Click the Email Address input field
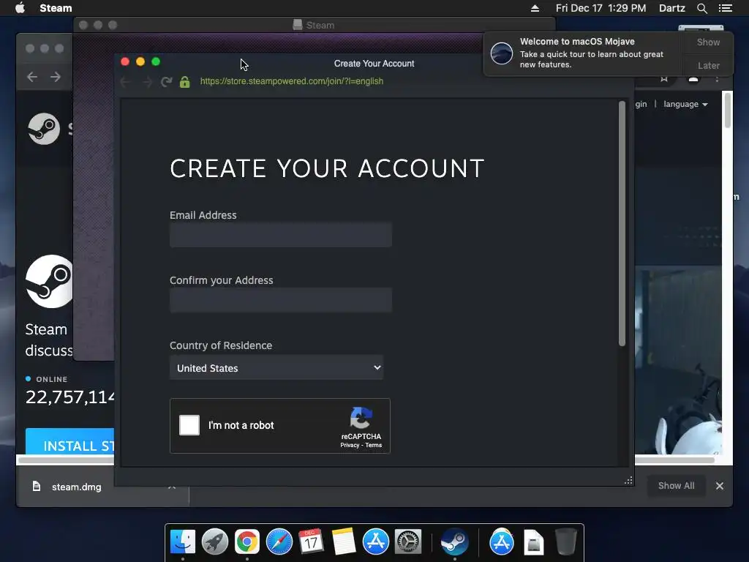 (x=281, y=235)
